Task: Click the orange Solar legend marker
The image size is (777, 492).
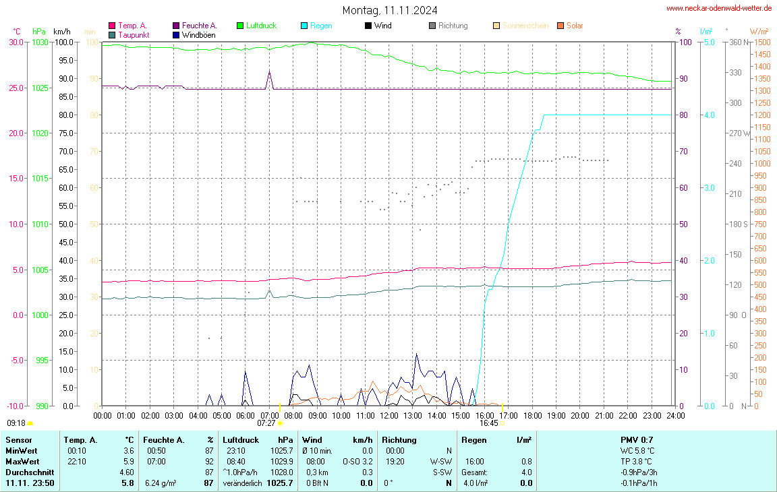Action: (x=560, y=26)
